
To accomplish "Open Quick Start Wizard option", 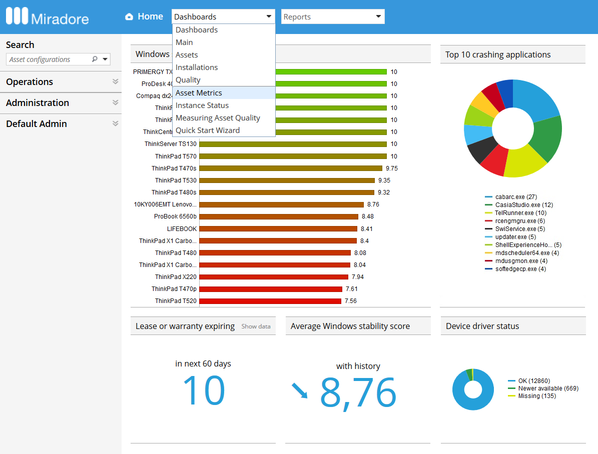I will [224, 130].
